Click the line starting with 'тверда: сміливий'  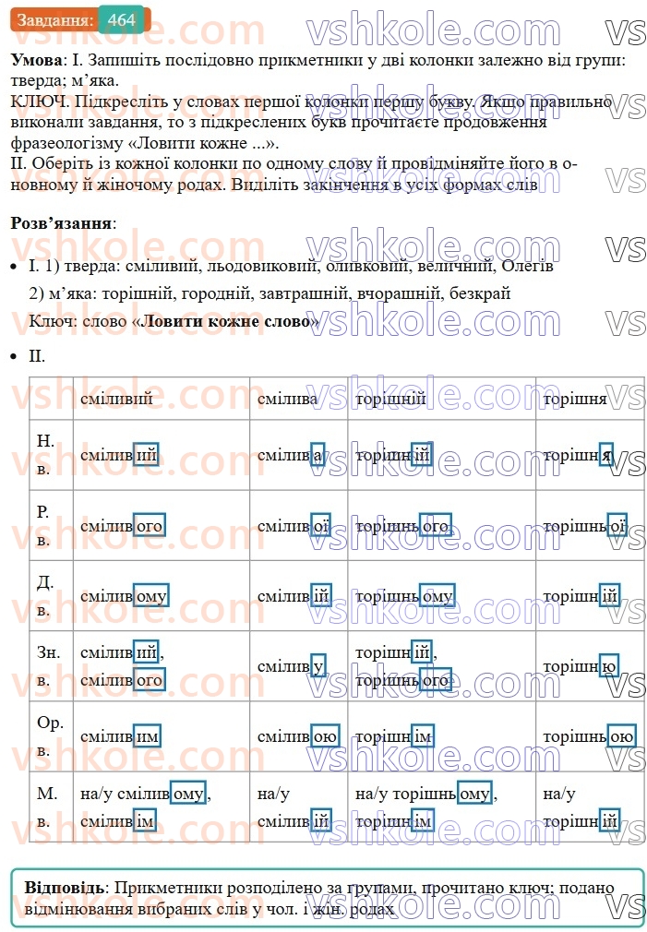click(x=308, y=266)
